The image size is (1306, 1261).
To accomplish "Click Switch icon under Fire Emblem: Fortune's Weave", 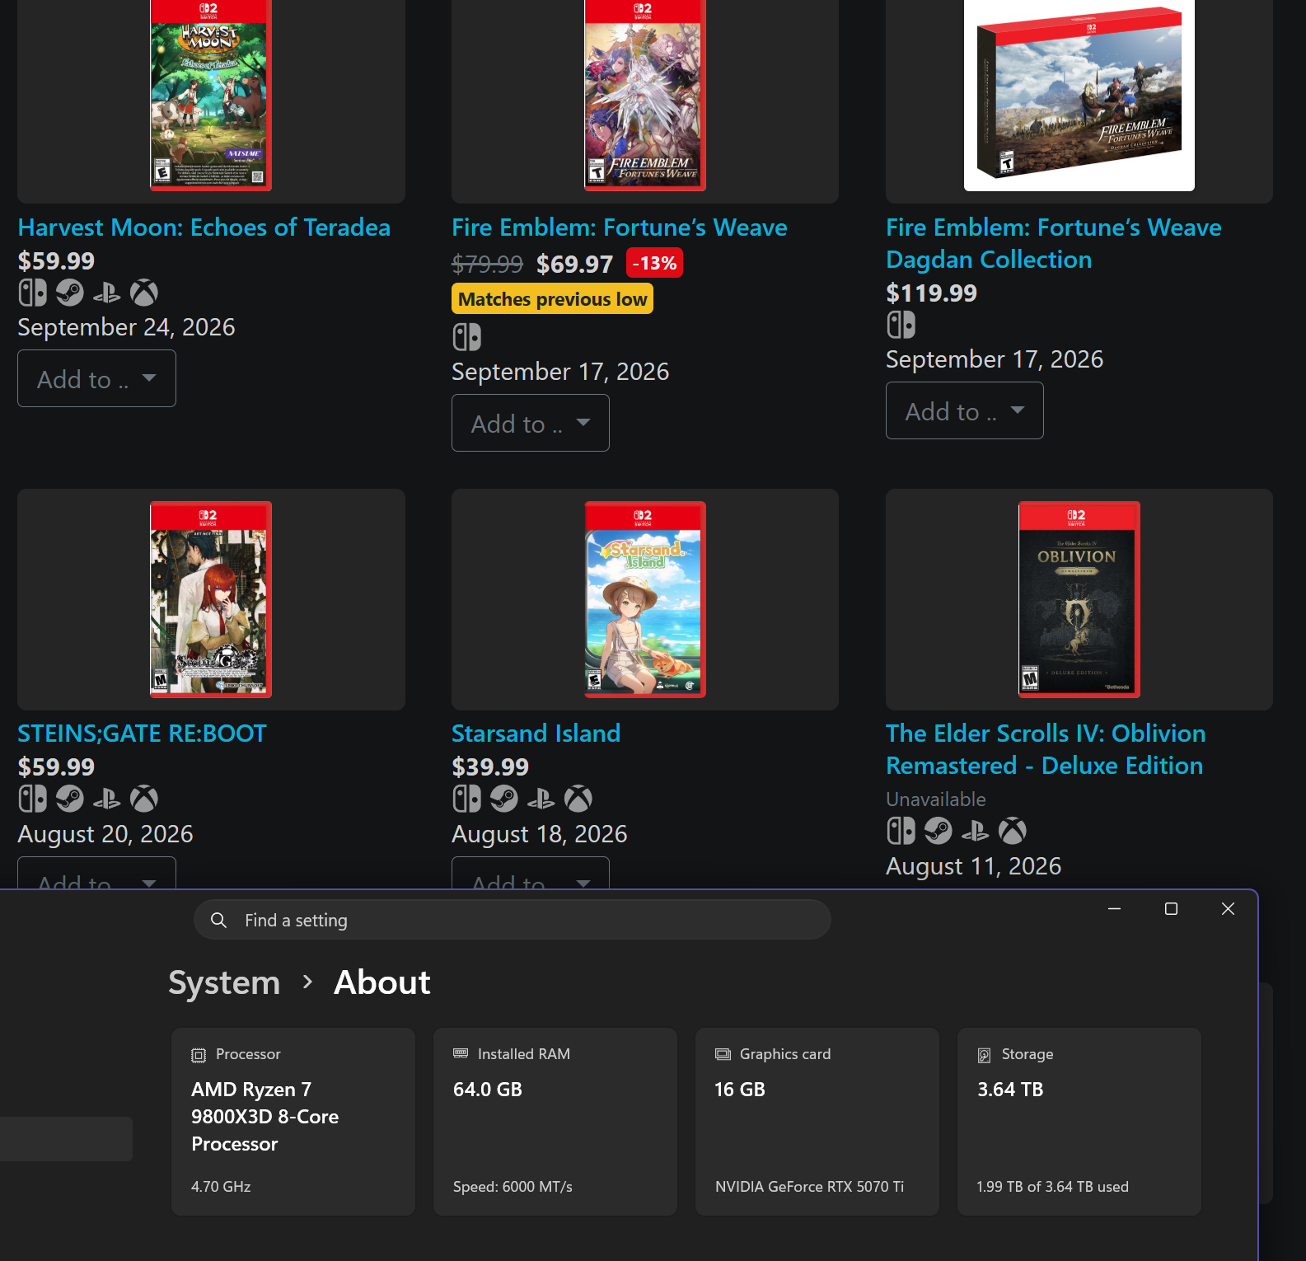I will [x=467, y=337].
